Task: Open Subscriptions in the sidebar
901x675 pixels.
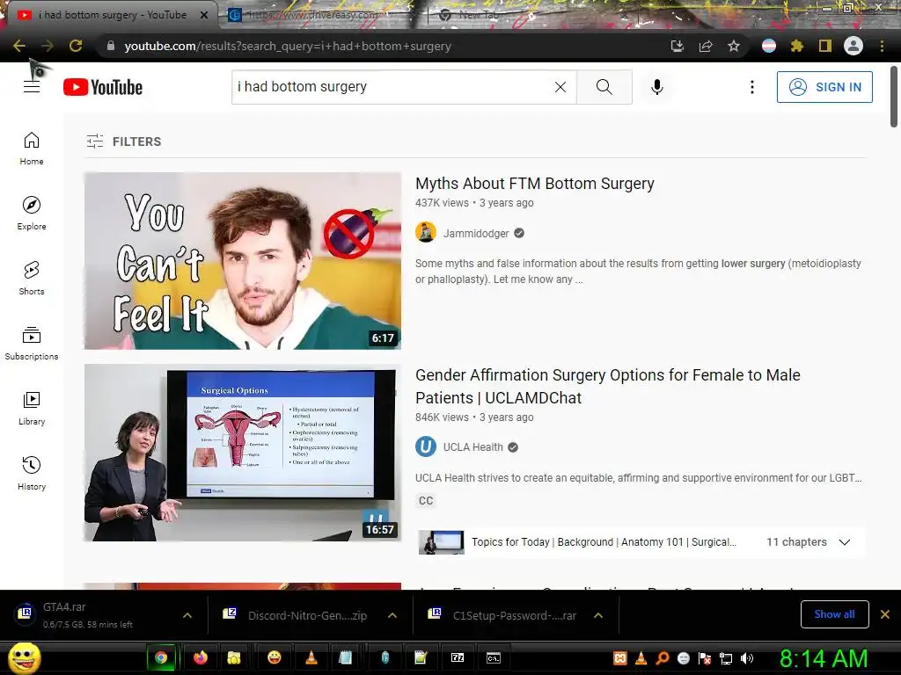Action: [x=32, y=344]
